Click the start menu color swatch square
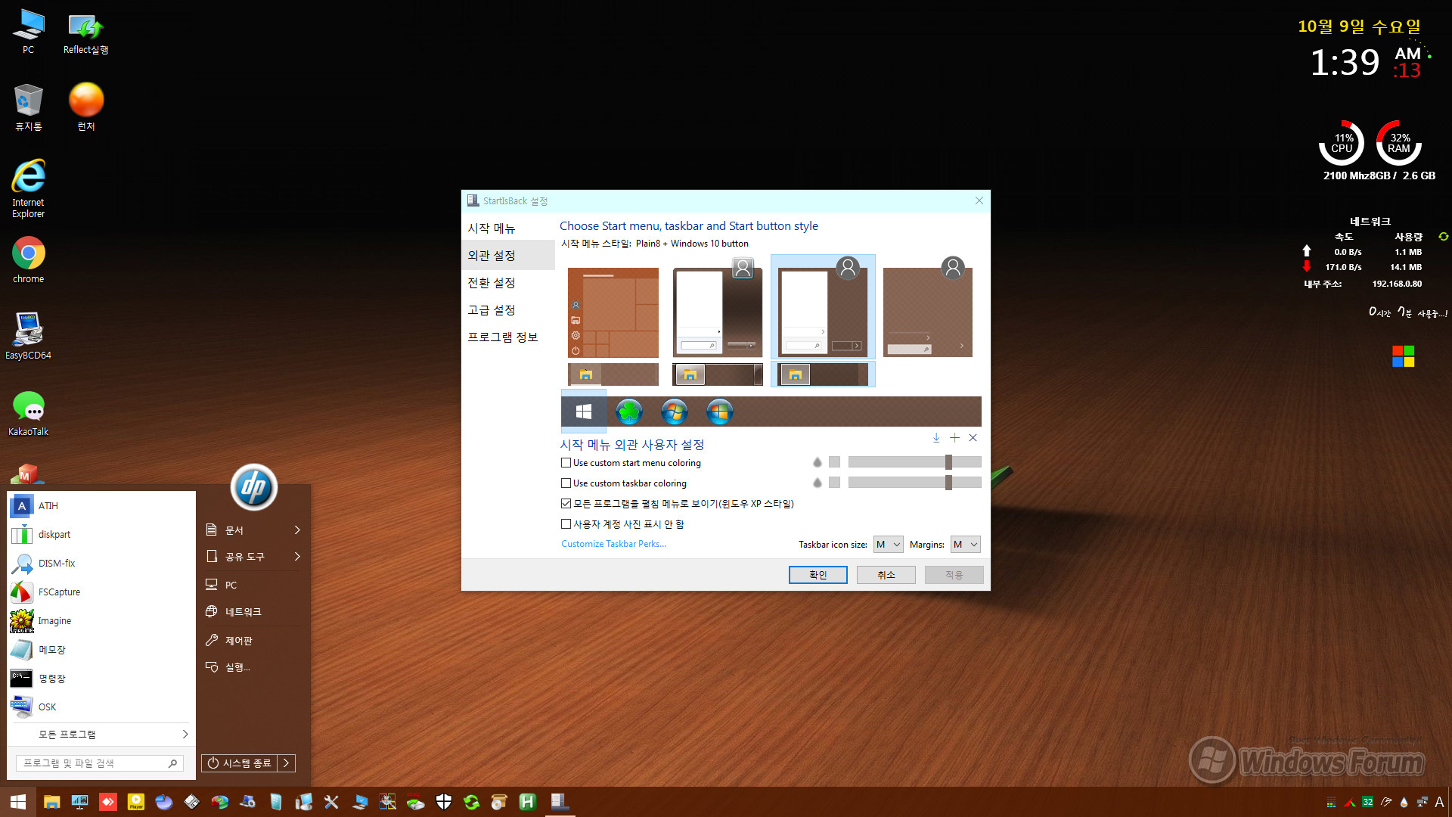1452x817 pixels. coord(834,462)
